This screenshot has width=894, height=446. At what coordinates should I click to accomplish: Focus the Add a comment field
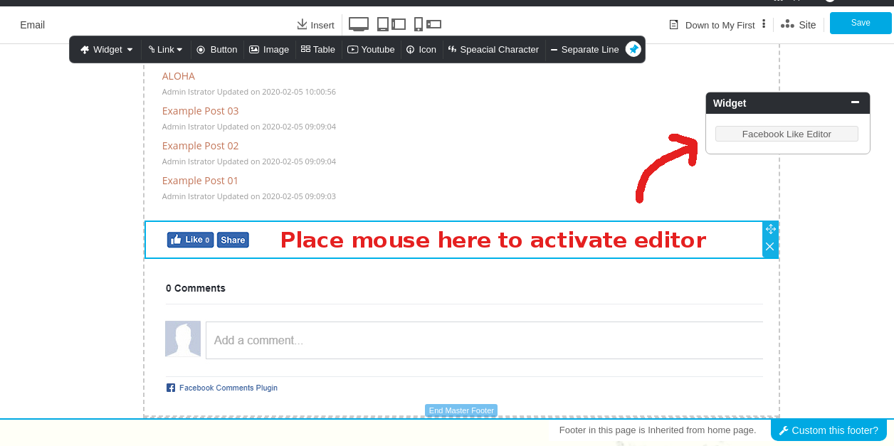coord(484,340)
